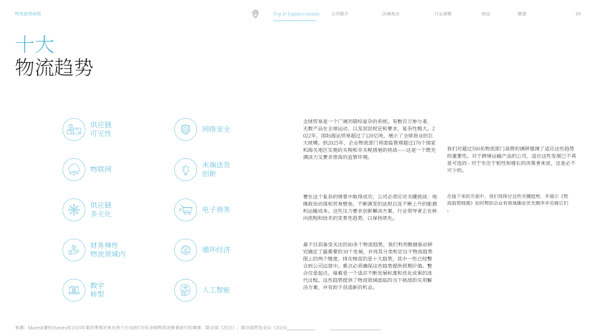Screen dimensions: 596x336
Task: Click the 末端送货创新 lightbulb icon
Action: pos(185,169)
